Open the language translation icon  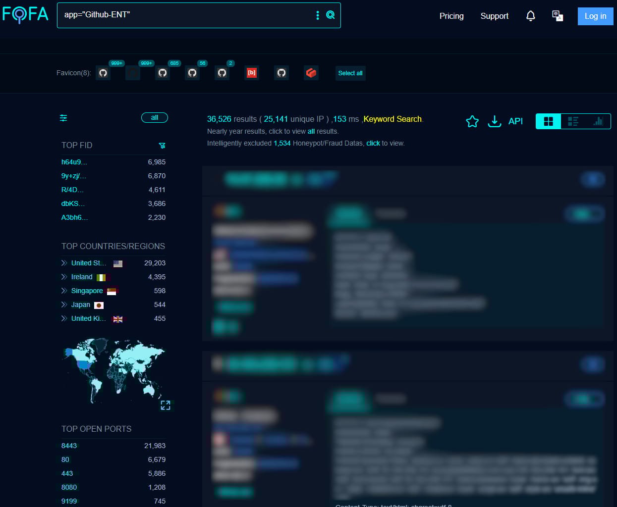pyautogui.click(x=558, y=16)
